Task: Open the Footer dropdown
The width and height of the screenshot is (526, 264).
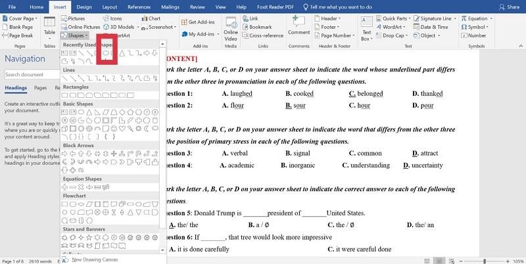Action: pos(327,27)
